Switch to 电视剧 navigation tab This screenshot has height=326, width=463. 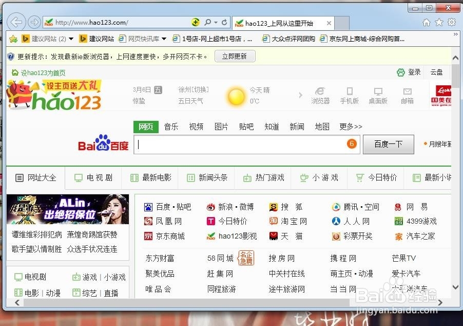point(93,178)
